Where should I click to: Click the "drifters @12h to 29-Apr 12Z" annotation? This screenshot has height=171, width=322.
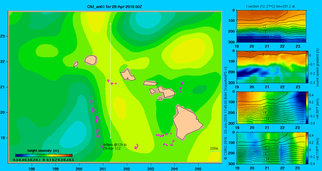(x=115, y=146)
